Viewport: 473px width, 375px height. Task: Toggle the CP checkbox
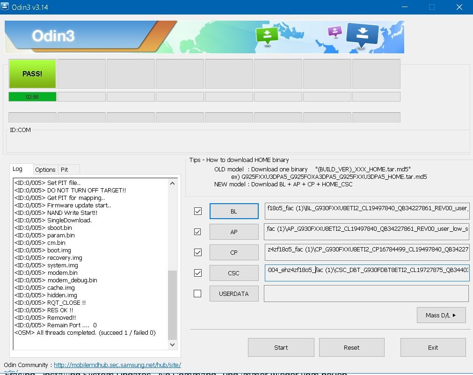[x=198, y=252]
